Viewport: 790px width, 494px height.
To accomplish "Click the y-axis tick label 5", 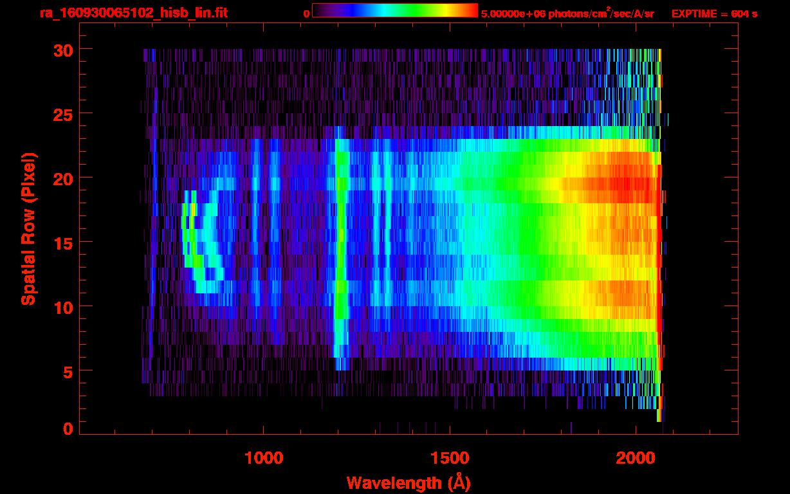I will 68,371.
